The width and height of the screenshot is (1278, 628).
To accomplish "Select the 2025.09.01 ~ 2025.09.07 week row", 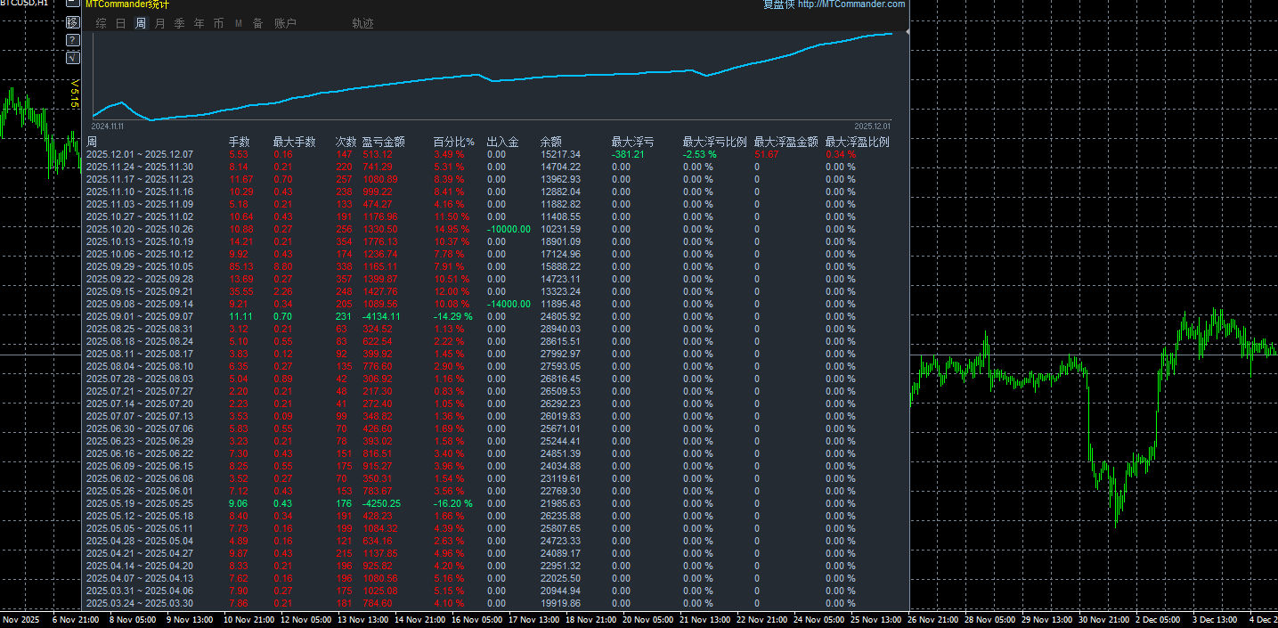I will 497,316.
